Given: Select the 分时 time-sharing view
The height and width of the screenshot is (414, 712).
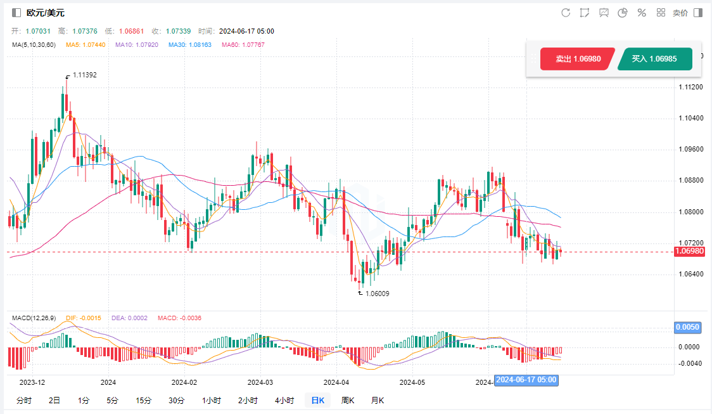Looking at the screenshot, I should [23, 400].
